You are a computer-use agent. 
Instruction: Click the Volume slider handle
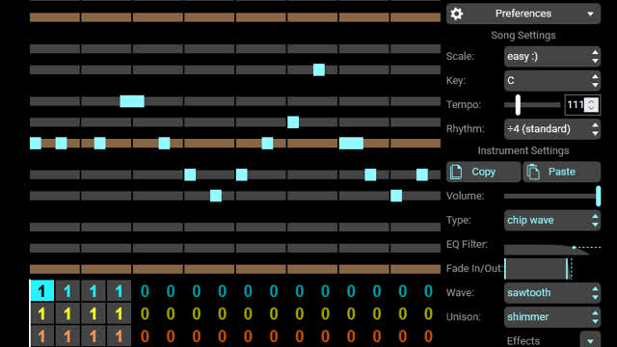point(598,196)
